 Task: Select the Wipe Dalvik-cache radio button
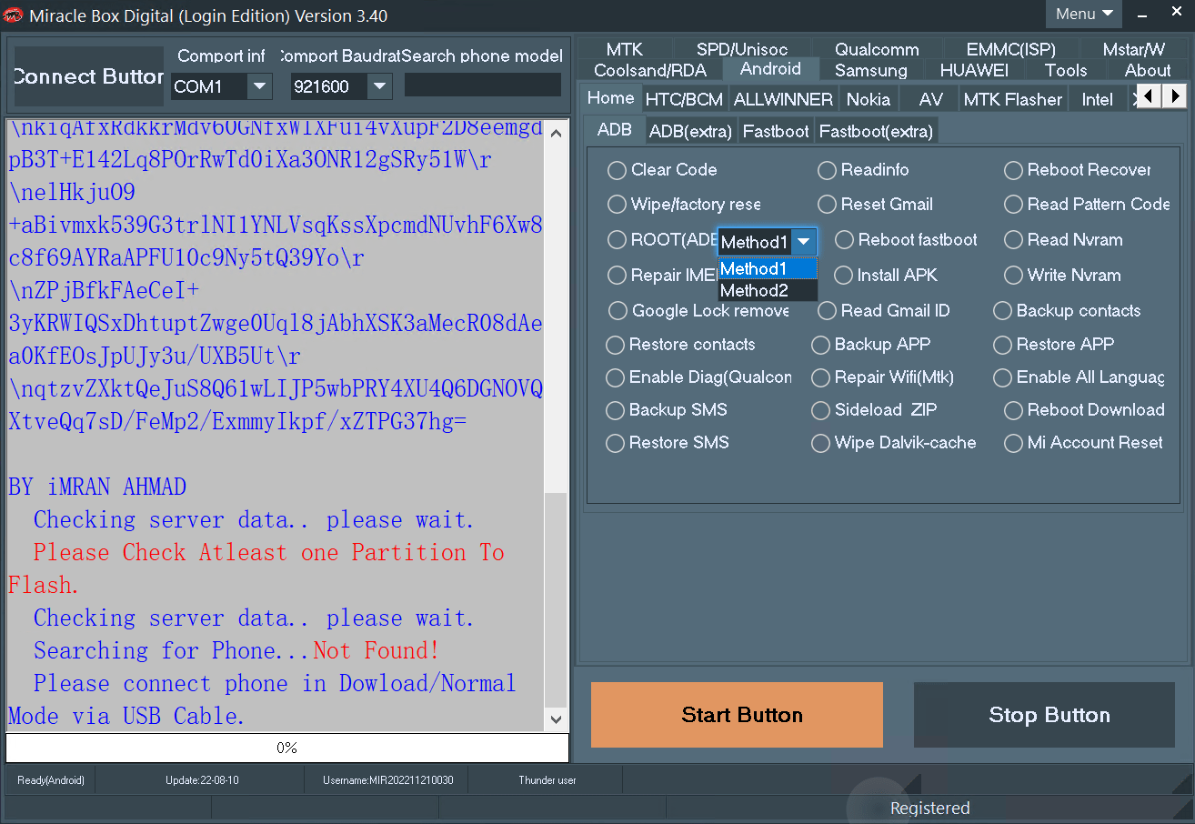(820, 443)
